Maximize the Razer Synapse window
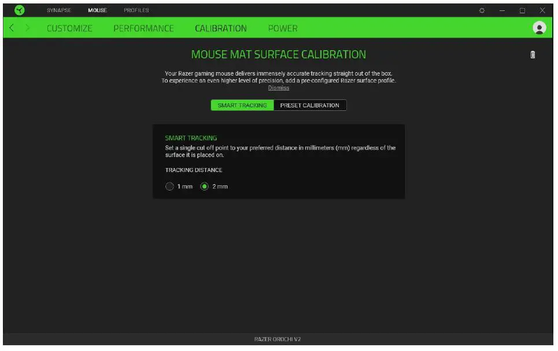This screenshot has width=558, height=351. 522,10
